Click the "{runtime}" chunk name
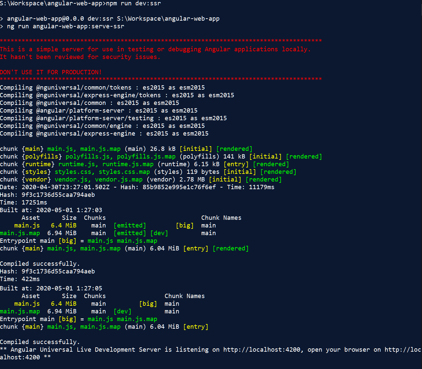This screenshot has height=369, width=422. (x=38, y=164)
